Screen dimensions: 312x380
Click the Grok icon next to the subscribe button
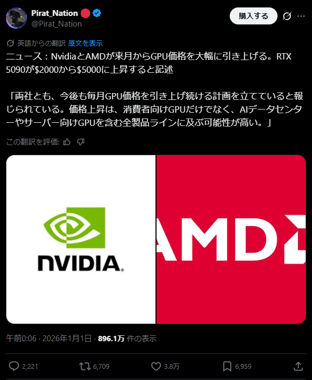[x=287, y=16]
